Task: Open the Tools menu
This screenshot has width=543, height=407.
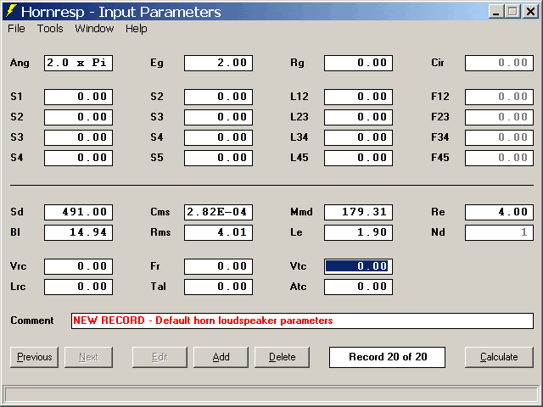Action: [50, 29]
